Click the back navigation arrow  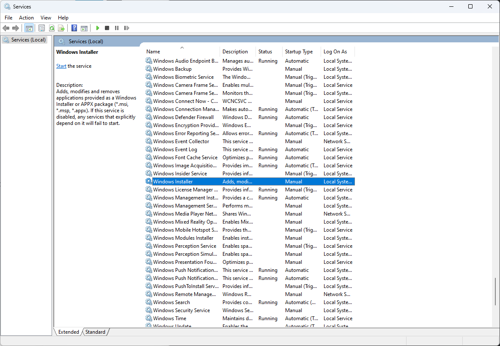6,28
